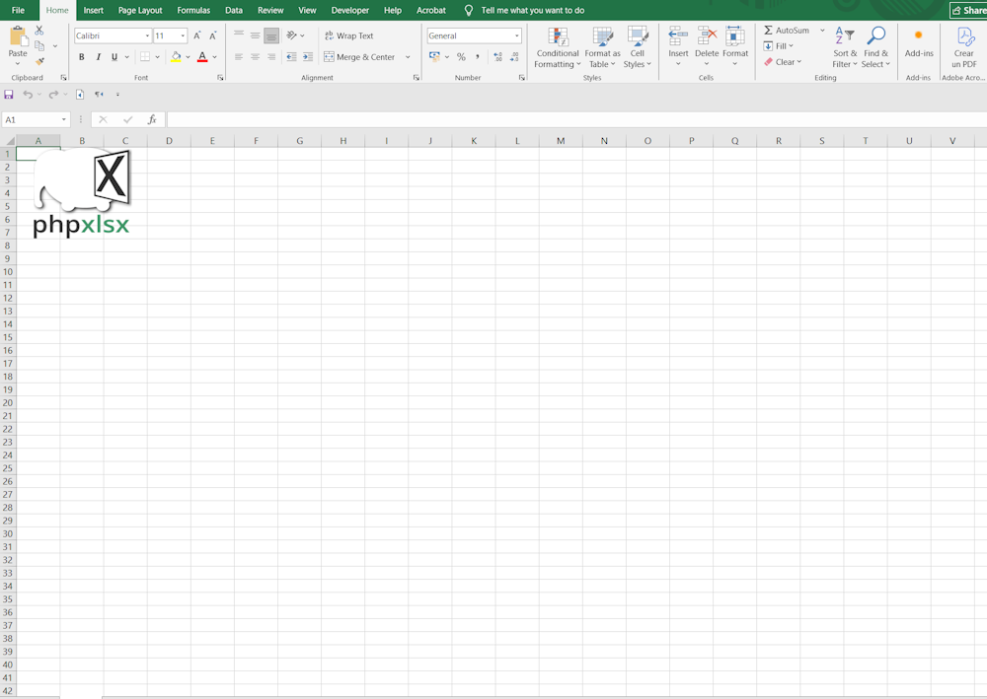Click Crear un PDF Acrobat icon

(963, 47)
